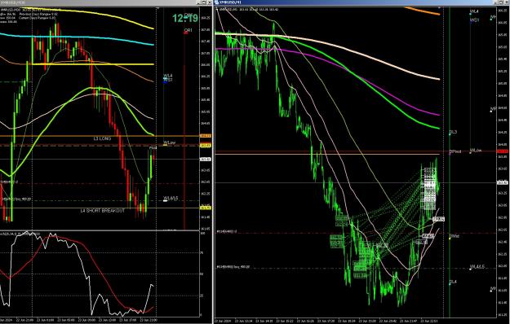
Task: Select the DL4 label in right chart
Action: [453, 282]
